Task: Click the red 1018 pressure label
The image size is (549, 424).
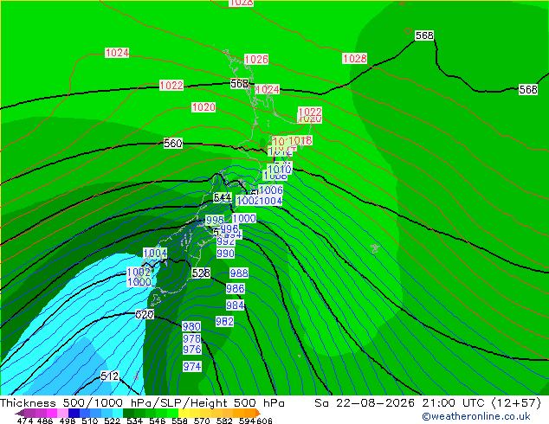Action: tap(300, 141)
